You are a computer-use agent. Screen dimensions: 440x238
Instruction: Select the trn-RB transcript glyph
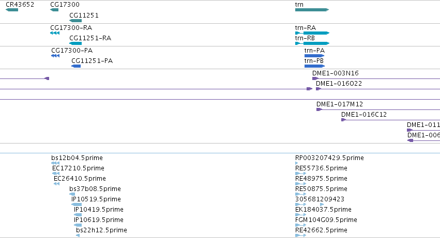(312, 43)
